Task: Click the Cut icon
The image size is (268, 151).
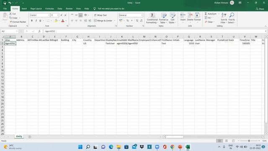Action: pos(10,14)
